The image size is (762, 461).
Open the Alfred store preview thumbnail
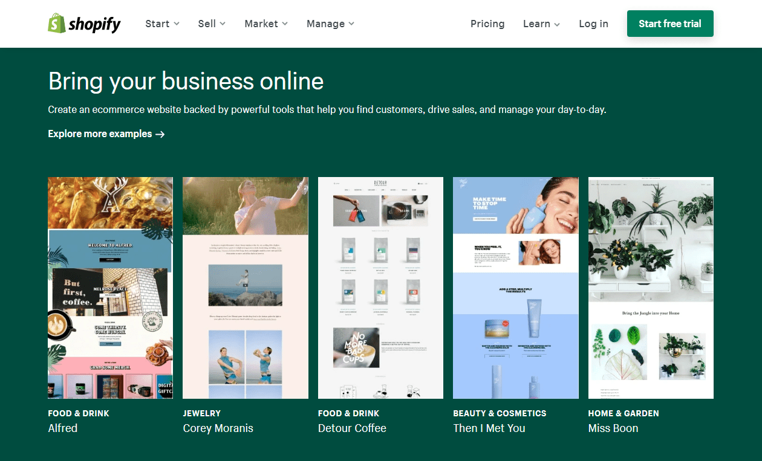110,287
